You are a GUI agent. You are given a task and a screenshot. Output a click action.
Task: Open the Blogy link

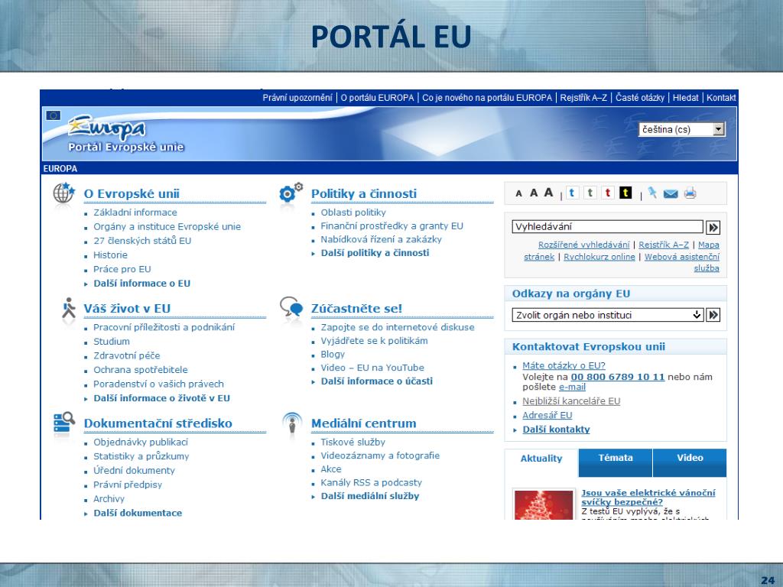[x=333, y=355]
